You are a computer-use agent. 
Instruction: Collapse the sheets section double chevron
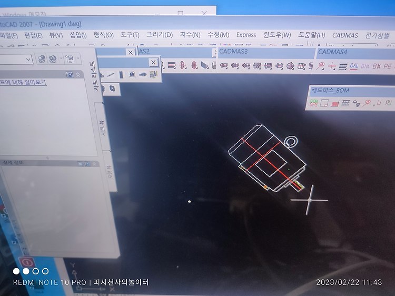78,75
